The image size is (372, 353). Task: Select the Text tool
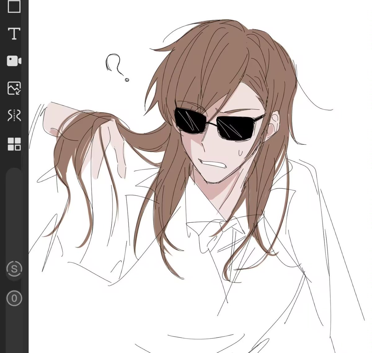point(14,34)
